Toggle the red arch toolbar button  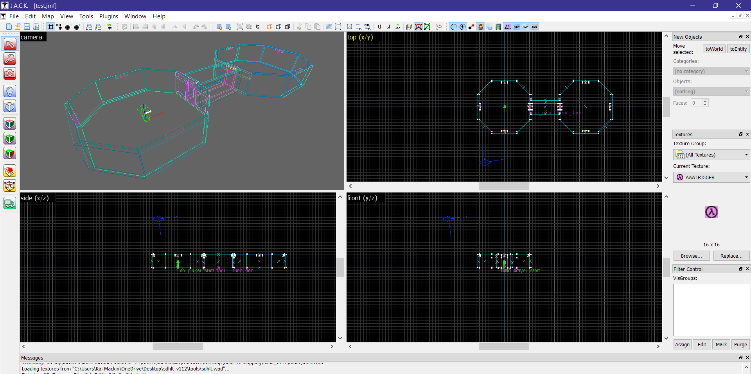click(419, 27)
